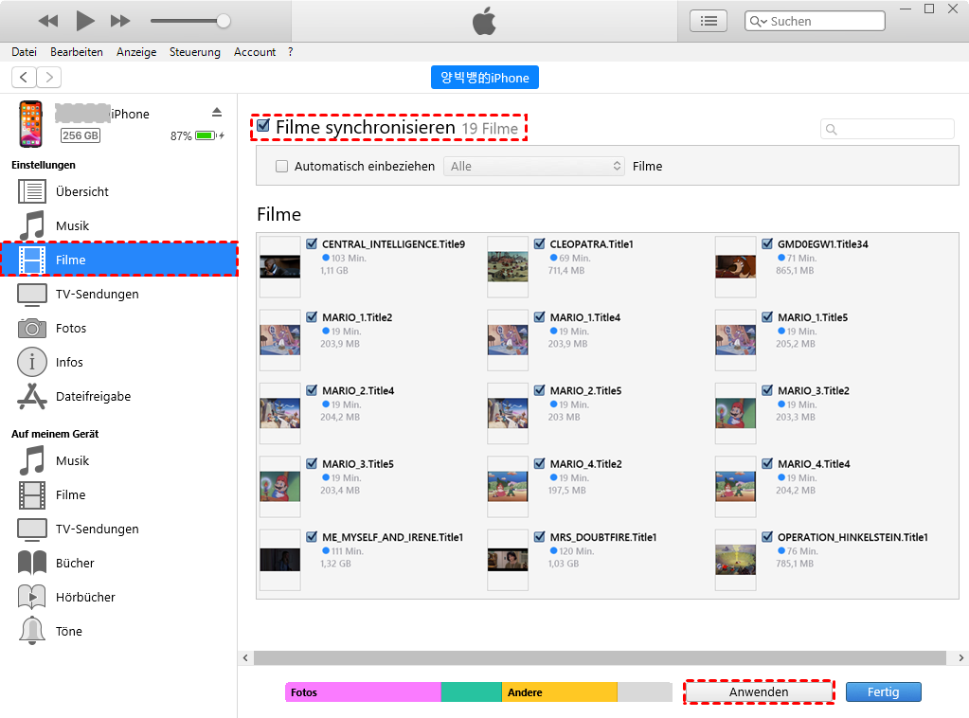Open the Account menu

coord(255,52)
